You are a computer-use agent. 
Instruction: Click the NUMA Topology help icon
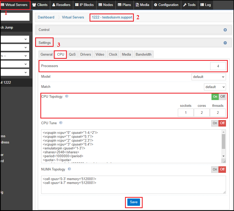[69, 169]
